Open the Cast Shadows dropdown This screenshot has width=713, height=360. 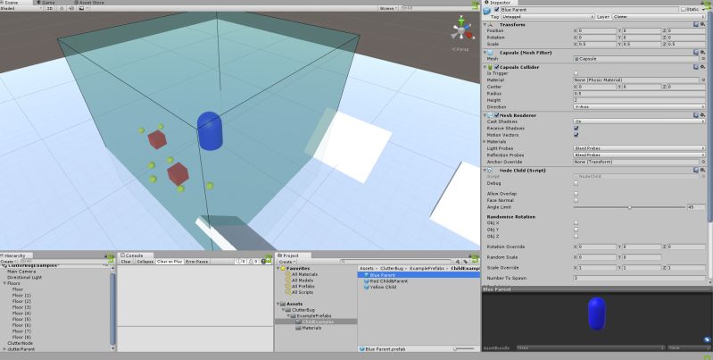pyautogui.click(x=639, y=121)
